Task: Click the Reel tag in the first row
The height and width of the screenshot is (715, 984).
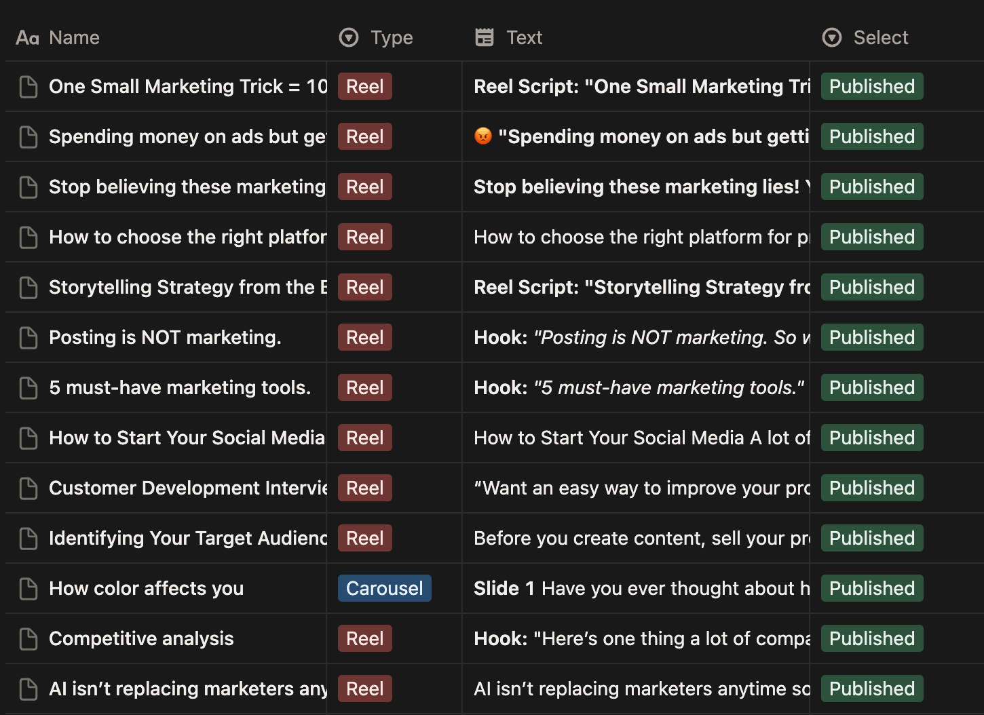Action: tap(364, 86)
